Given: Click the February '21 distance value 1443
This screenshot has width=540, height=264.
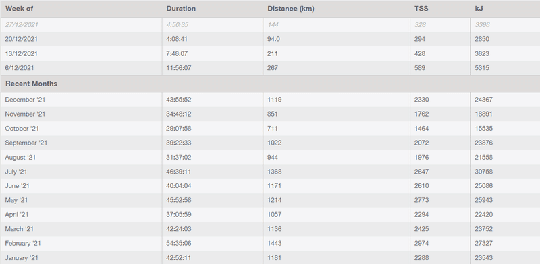Looking at the screenshot, I should [x=274, y=243].
